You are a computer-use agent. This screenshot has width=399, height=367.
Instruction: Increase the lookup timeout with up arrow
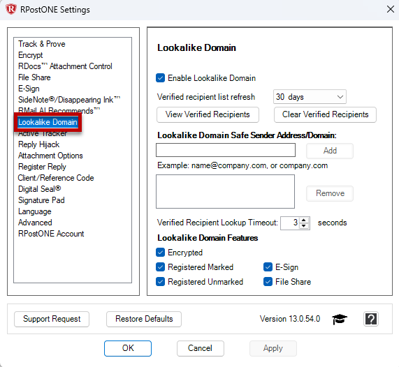pyautogui.click(x=304, y=220)
